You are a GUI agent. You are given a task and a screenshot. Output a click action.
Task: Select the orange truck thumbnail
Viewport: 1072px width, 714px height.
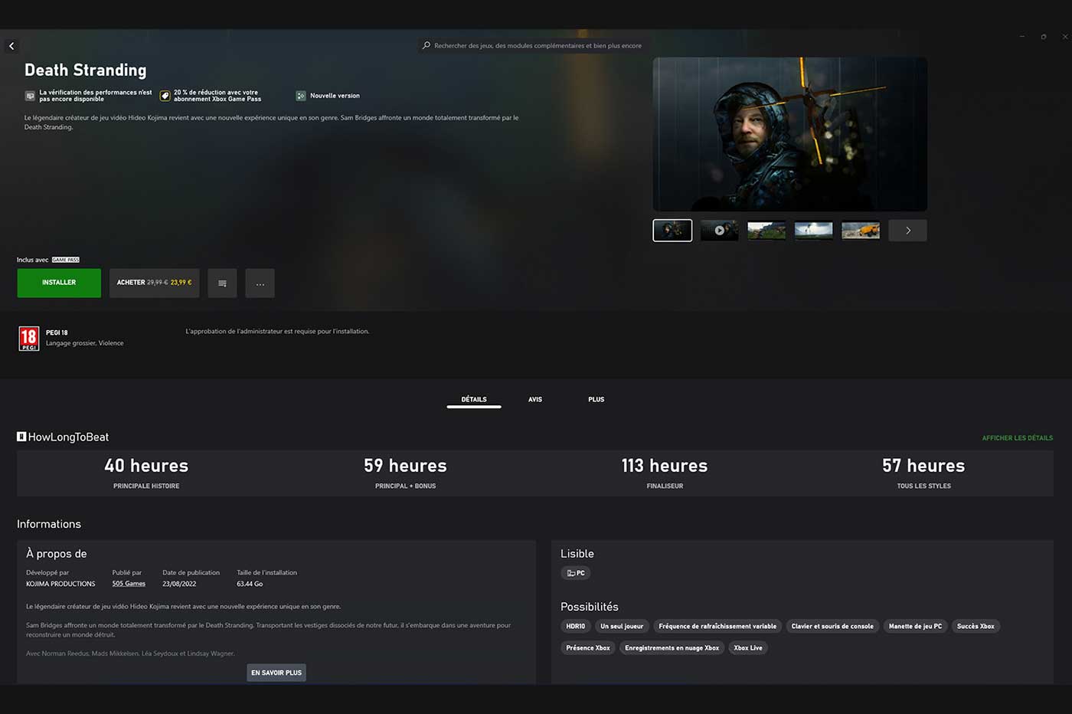(861, 230)
